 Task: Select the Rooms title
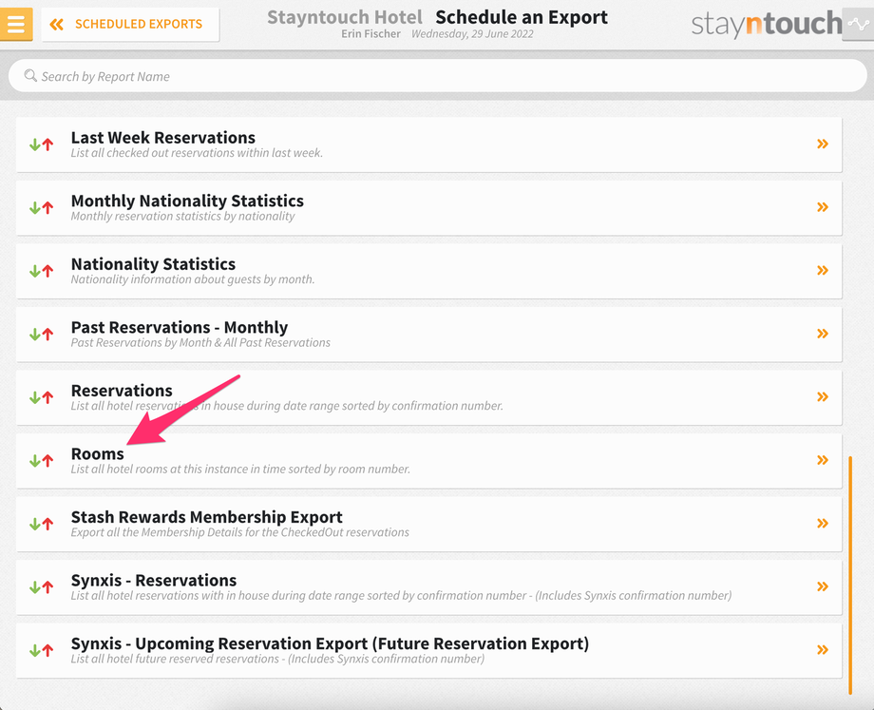pyautogui.click(x=98, y=453)
